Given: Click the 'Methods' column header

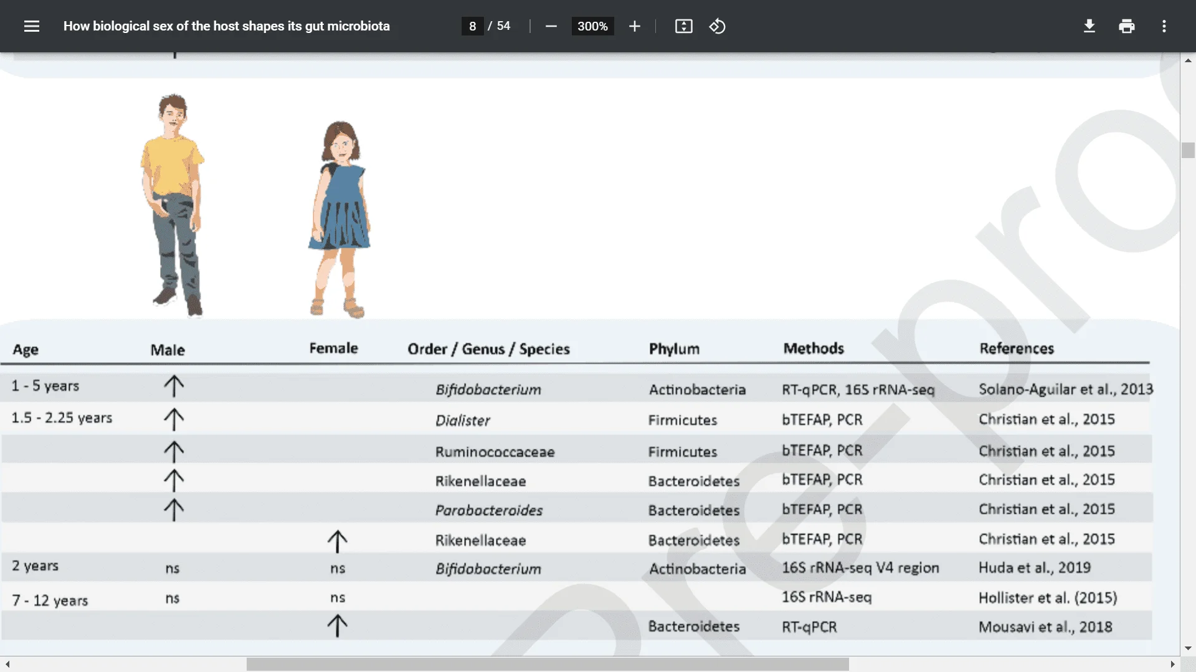Looking at the screenshot, I should [x=814, y=348].
